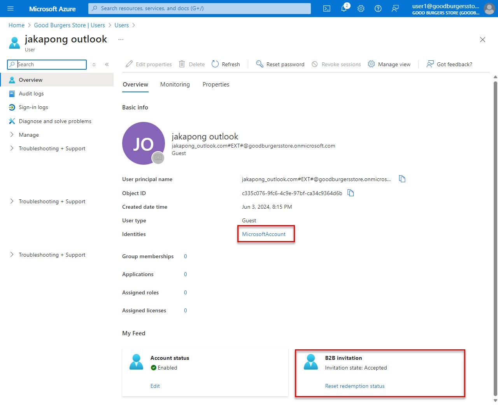The height and width of the screenshot is (405, 498).
Task: Send feedback via megaphone icon
Action: click(395, 8)
